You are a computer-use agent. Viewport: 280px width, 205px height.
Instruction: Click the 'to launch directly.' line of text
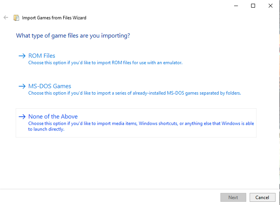pyautogui.click(x=46, y=129)
